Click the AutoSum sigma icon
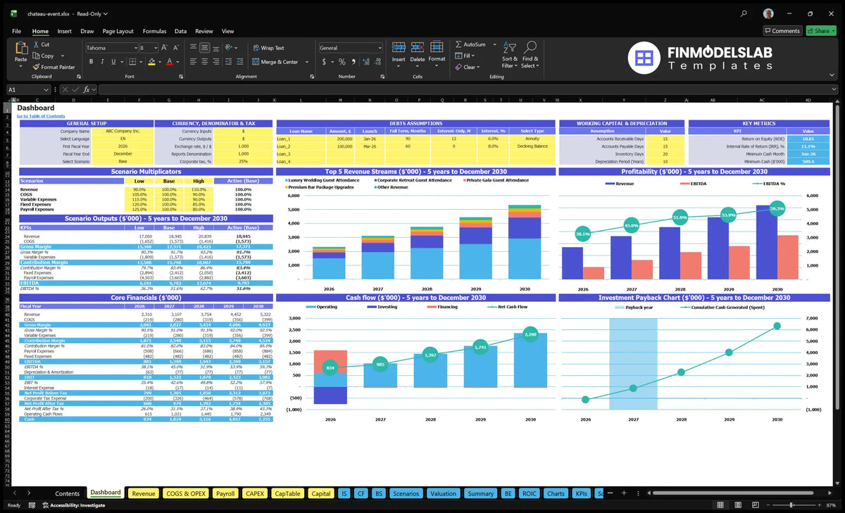This screenshot has height=513, width=845. [458, 44]
